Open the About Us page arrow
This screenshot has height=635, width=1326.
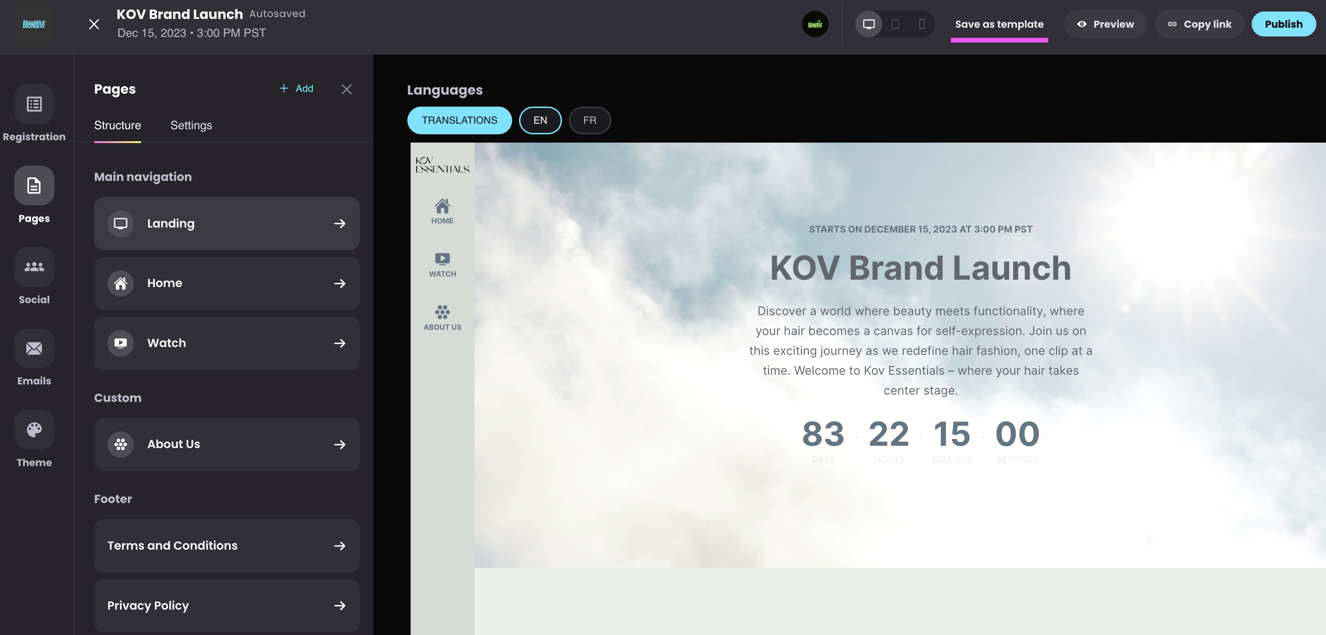coord(340,444)
